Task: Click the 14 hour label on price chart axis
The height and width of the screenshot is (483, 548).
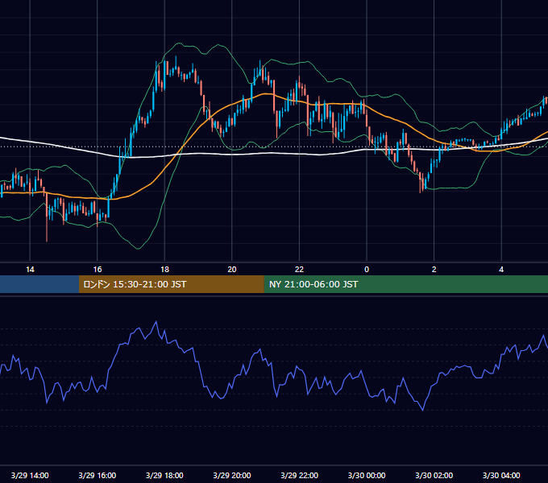Action: (x=30, y=270)
